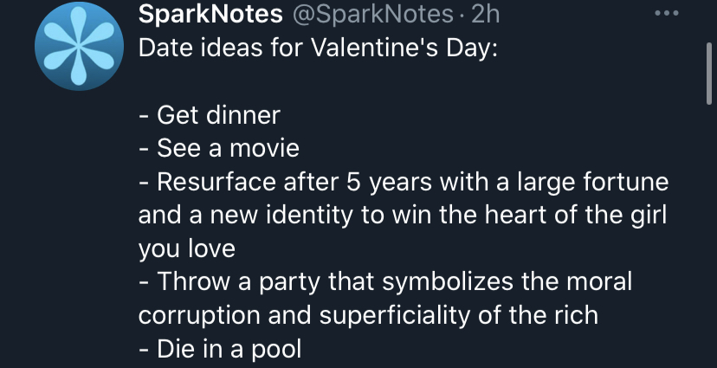Click the "See a movie" list line
717x368 pixels.
(x=218, y=148)
